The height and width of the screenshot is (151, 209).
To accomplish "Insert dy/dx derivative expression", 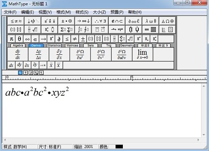I will pyautogui.click(x=18, y=54).
